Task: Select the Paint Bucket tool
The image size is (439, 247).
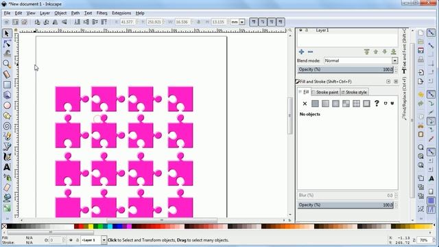Action: click(7, 198)
